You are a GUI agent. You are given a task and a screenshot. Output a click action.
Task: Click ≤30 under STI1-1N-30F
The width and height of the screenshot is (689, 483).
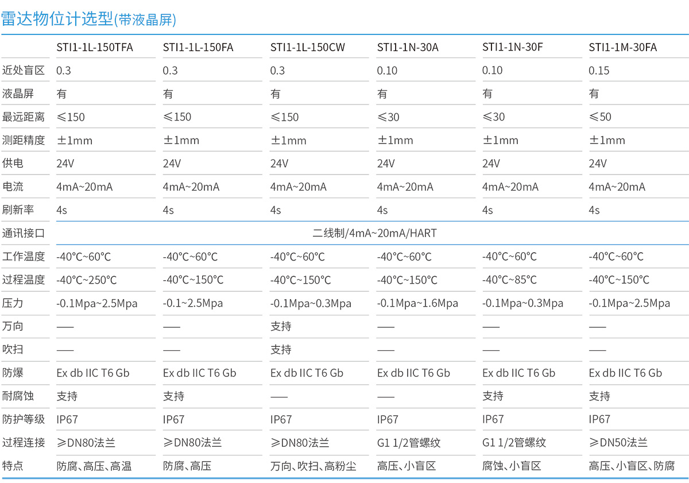[494, 117]
